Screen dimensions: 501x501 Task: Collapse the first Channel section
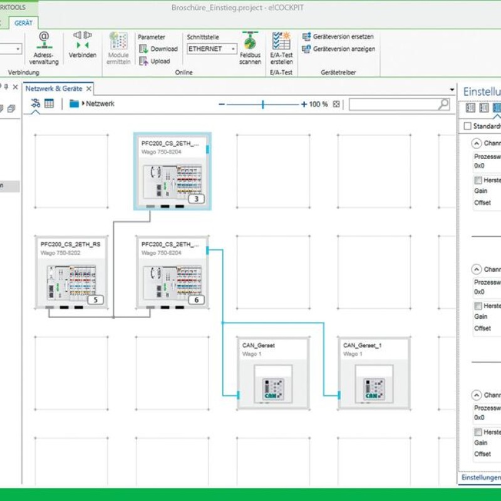[476, 143]
